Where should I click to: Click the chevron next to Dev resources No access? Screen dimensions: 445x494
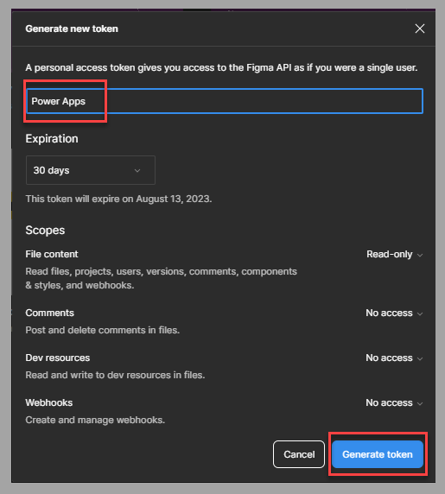420,358
